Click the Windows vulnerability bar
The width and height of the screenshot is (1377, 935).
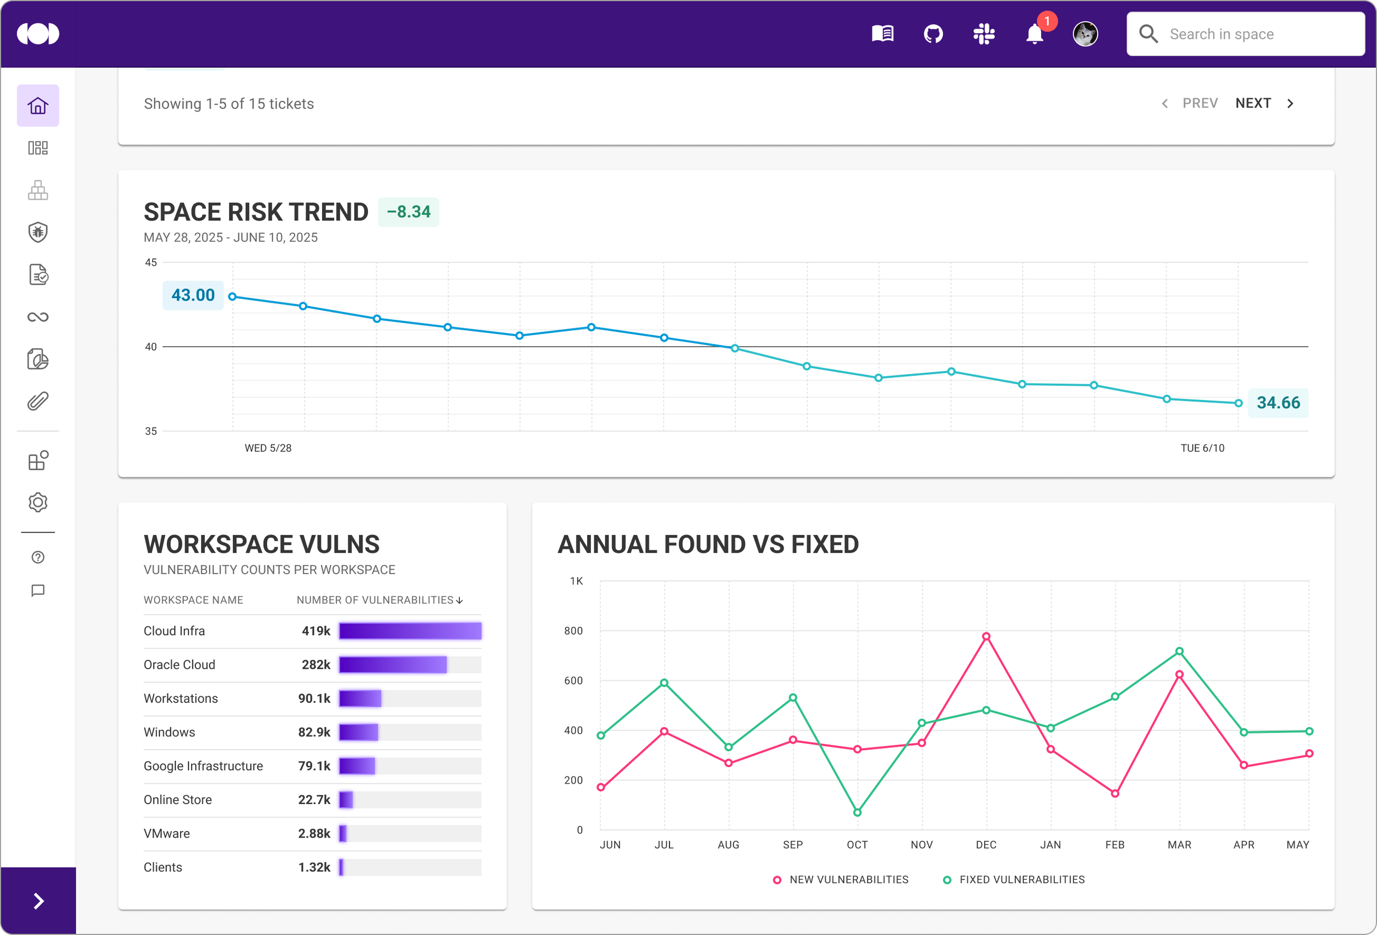[359, 732]
